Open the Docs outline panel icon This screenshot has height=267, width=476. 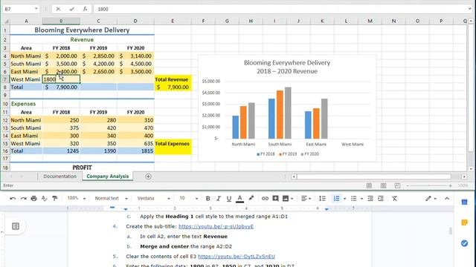coord(16,226)
